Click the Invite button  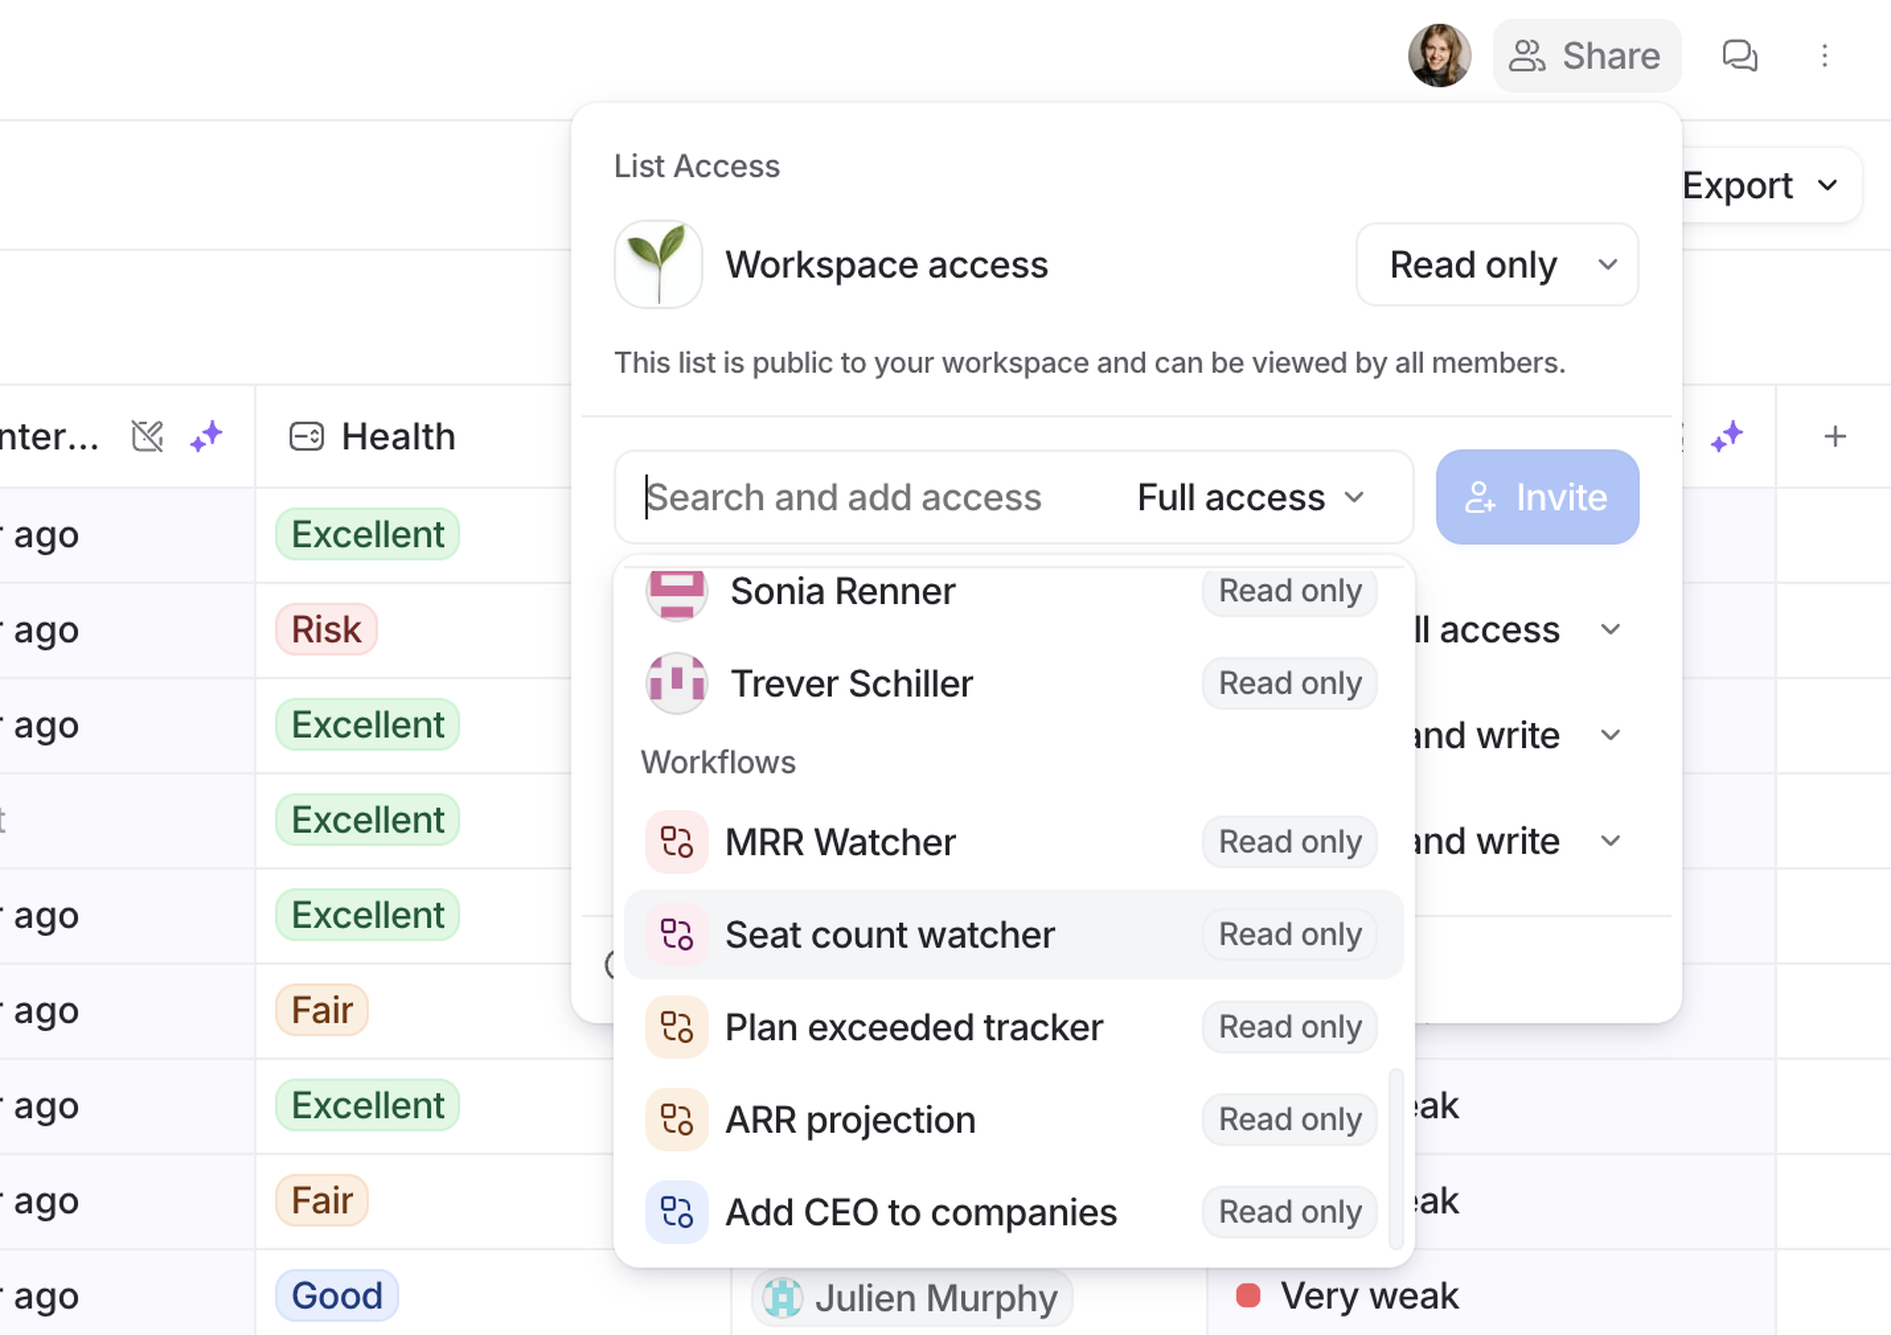pyautogui.click(x=1537, y=497)
